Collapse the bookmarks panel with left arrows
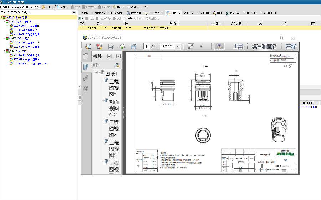Screen dimensions: 321x200 (109, 56)
